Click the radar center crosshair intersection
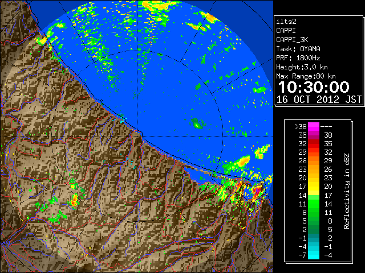Image resolution: width=365 pixels, height=273 pixels. coord(137,136)
